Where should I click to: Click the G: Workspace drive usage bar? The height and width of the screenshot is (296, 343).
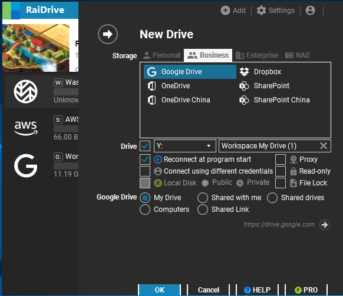pyautogui.click(x=66, y=166)
